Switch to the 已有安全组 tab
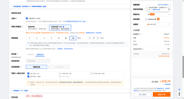This screenshot has height=99, width=184. (31, 54)
